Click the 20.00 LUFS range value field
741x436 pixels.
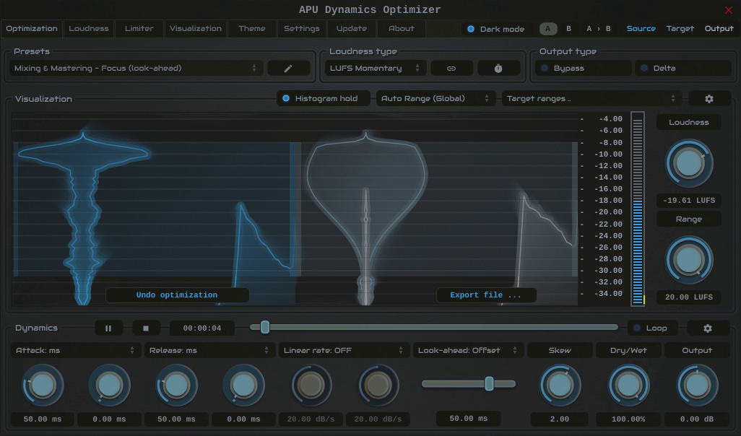pyautogui.click(x=689, y=297)
